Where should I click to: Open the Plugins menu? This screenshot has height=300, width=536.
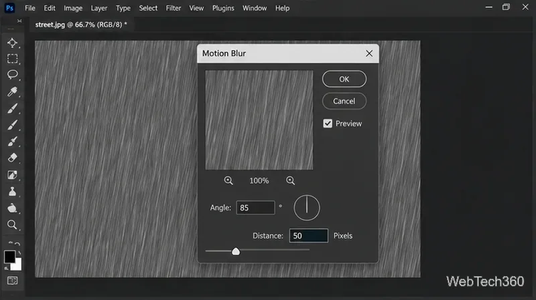click(223, 8)
